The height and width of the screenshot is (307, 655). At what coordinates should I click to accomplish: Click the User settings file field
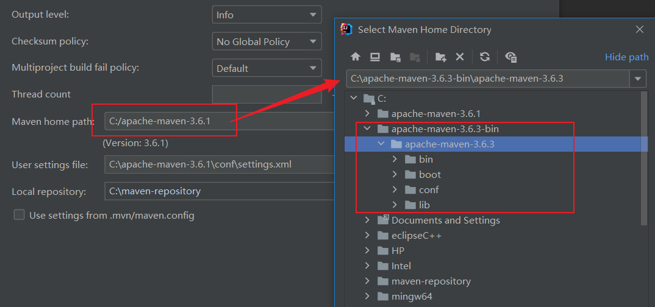tap(220, 164)
